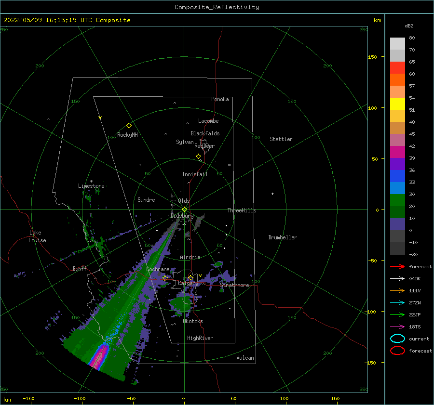Click the -100 label on bottom axis
This screenshot has width=434, height=405.
point(80,398)
